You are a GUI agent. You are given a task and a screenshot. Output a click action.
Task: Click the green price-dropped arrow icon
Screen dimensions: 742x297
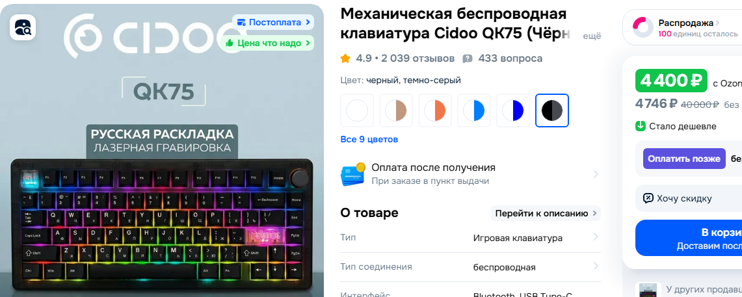(x=641, y=126)
